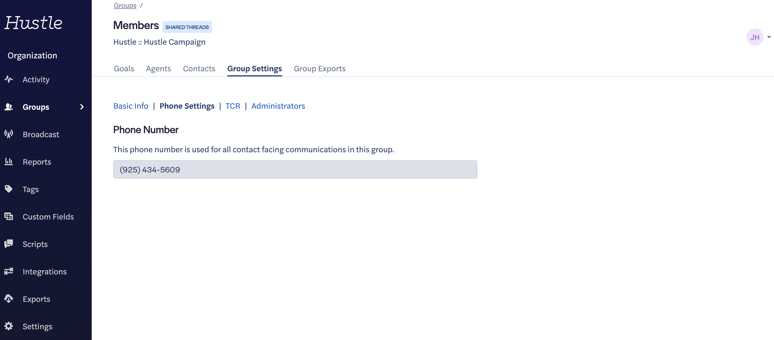The image size is (774, 340).
Task: Click the Broadcast antenna icon
Action: pyautogui.click(x=9, y=134)
